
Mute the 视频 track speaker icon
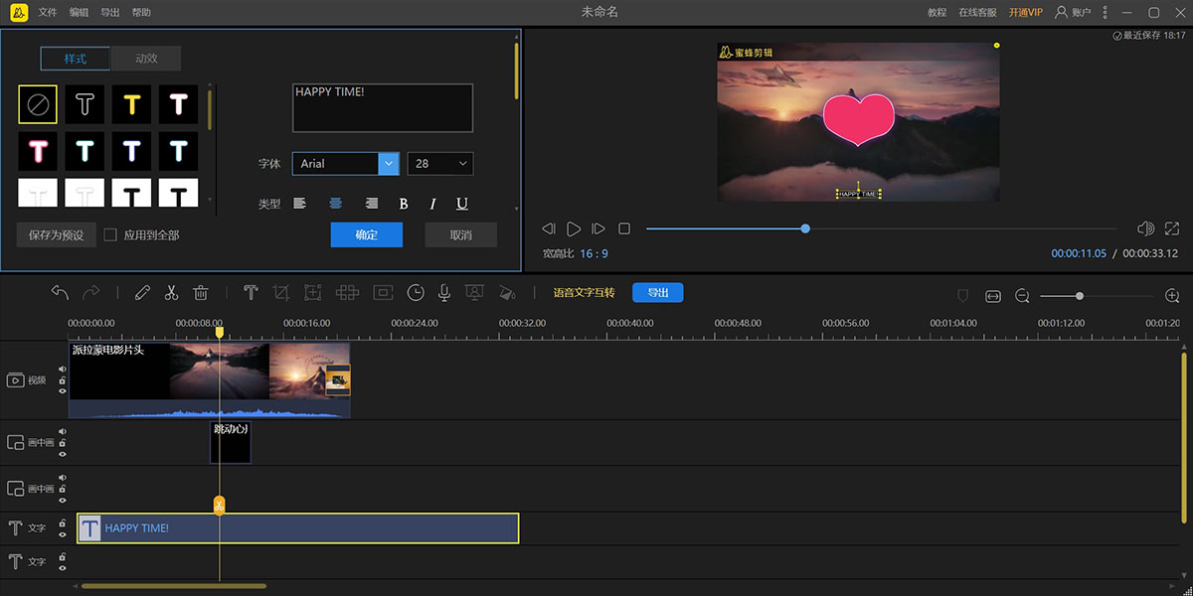(x=63, y=368)
